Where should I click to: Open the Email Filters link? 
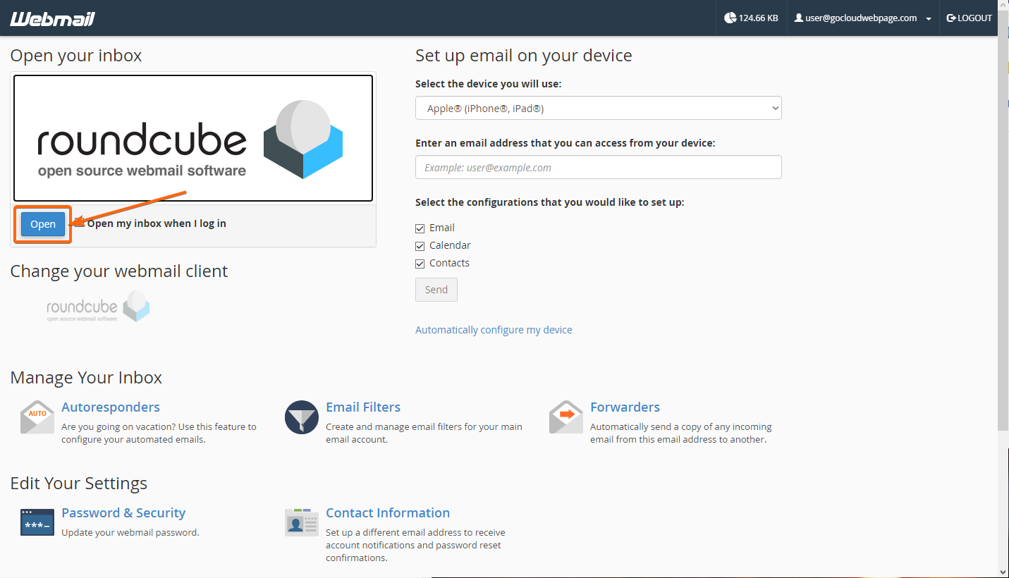[363, 407]
